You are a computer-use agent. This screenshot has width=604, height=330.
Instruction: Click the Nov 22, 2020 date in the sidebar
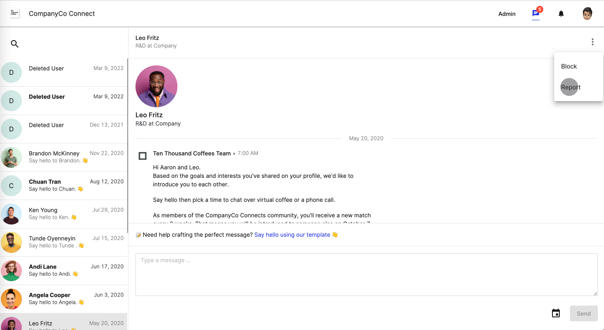(107, 153)
